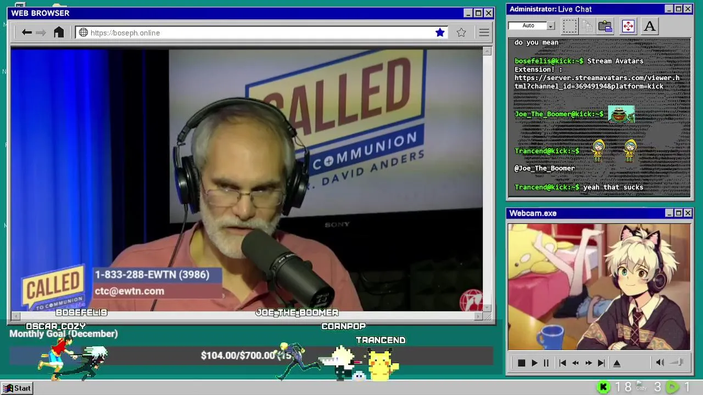This screenshot has height=395, width=703.
Task: Click the 'do you mean' chat line
Action: [536, 42]
